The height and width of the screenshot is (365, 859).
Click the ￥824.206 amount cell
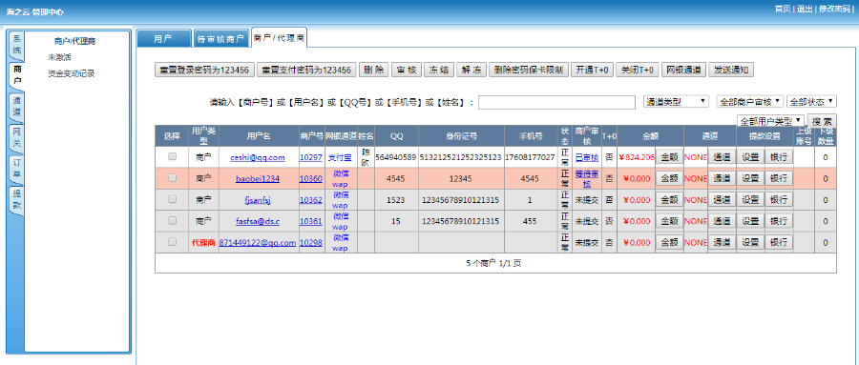tap(637, 157)
